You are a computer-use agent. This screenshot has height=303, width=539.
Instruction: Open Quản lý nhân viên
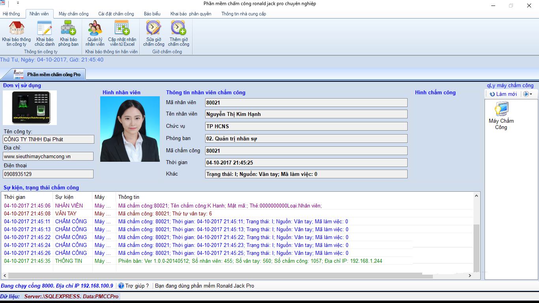coord(95,34)
